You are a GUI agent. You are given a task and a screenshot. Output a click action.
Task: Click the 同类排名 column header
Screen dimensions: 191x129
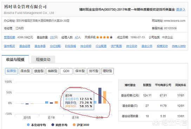point(181,85)
